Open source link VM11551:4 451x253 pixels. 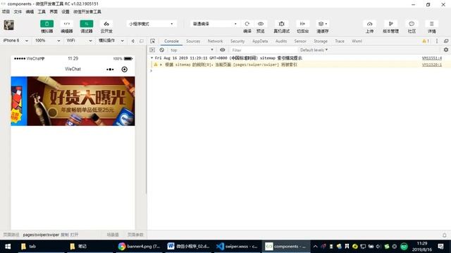point(432,58)
